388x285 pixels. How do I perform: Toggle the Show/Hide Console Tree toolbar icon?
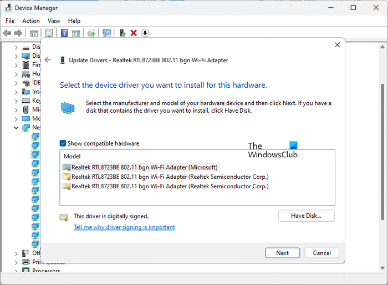(x=34, y=33)
